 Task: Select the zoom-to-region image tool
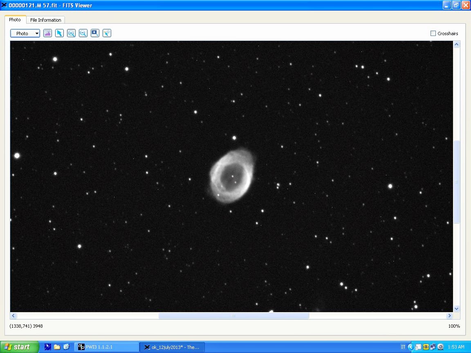[95, 33]
